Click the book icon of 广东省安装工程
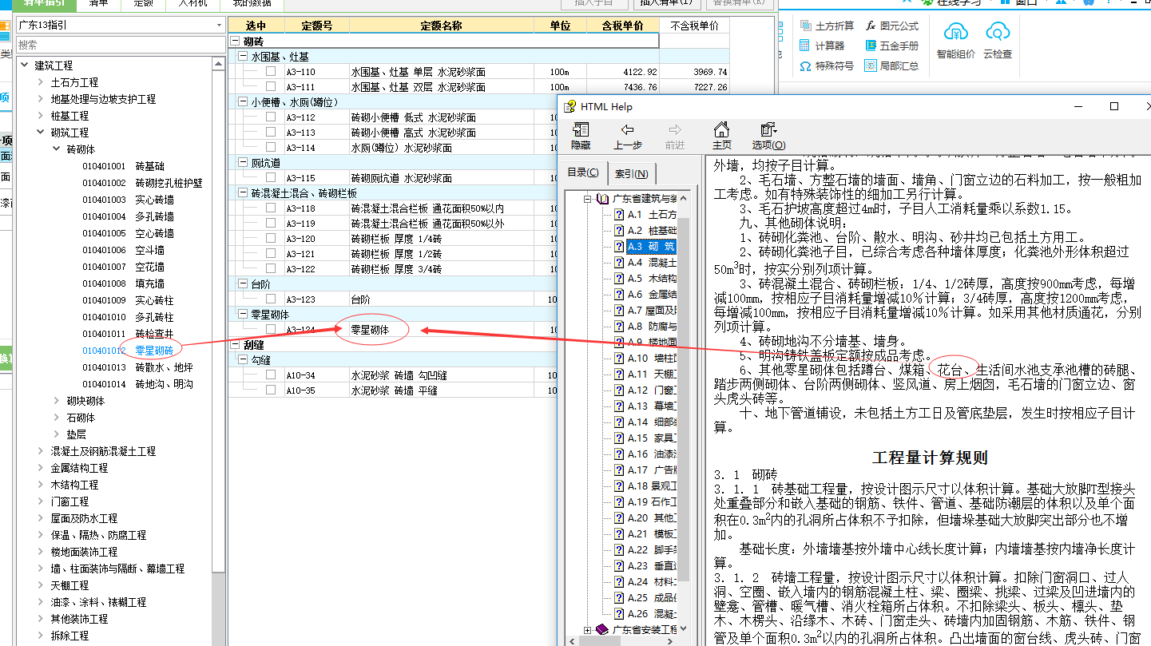This screenshot has height=646, width=1151. (602, 630)
